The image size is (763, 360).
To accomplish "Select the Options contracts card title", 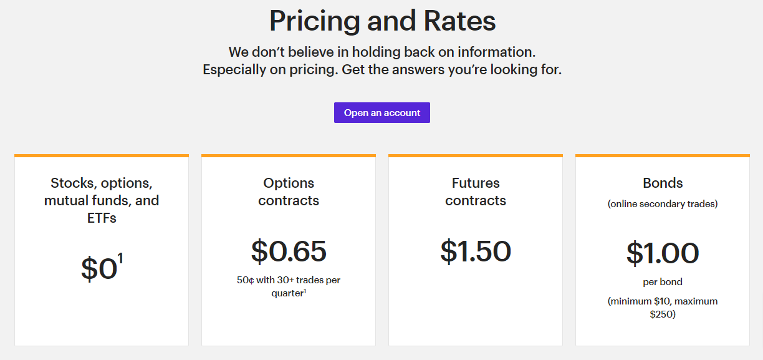I will [289, 192].
